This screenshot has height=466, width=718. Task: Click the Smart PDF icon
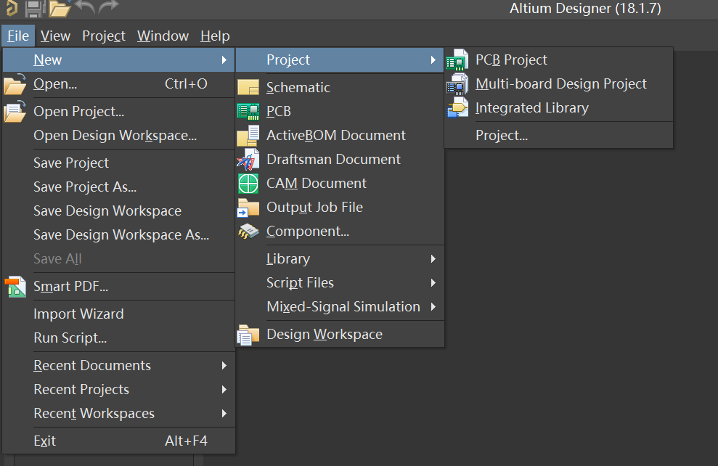click(x=15, y=287)
